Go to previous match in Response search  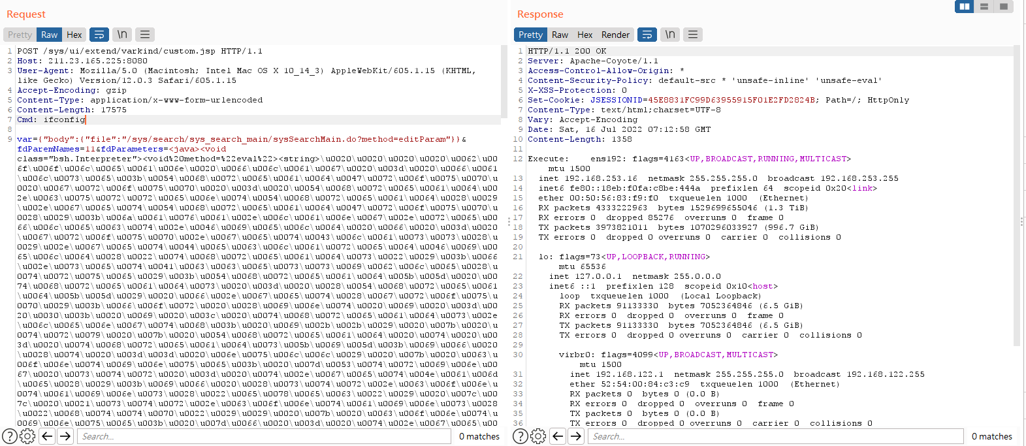click(558, 436)
